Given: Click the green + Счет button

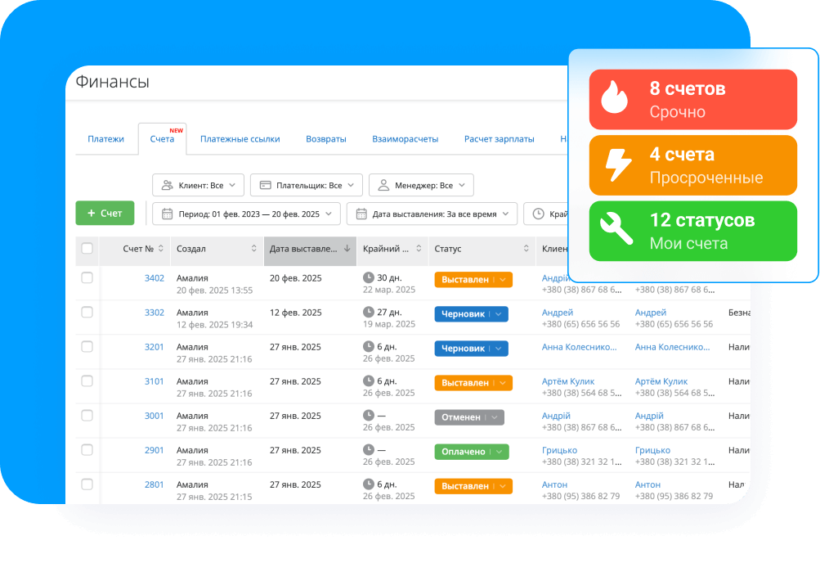Looking at the screenshot, I should 105,213.
